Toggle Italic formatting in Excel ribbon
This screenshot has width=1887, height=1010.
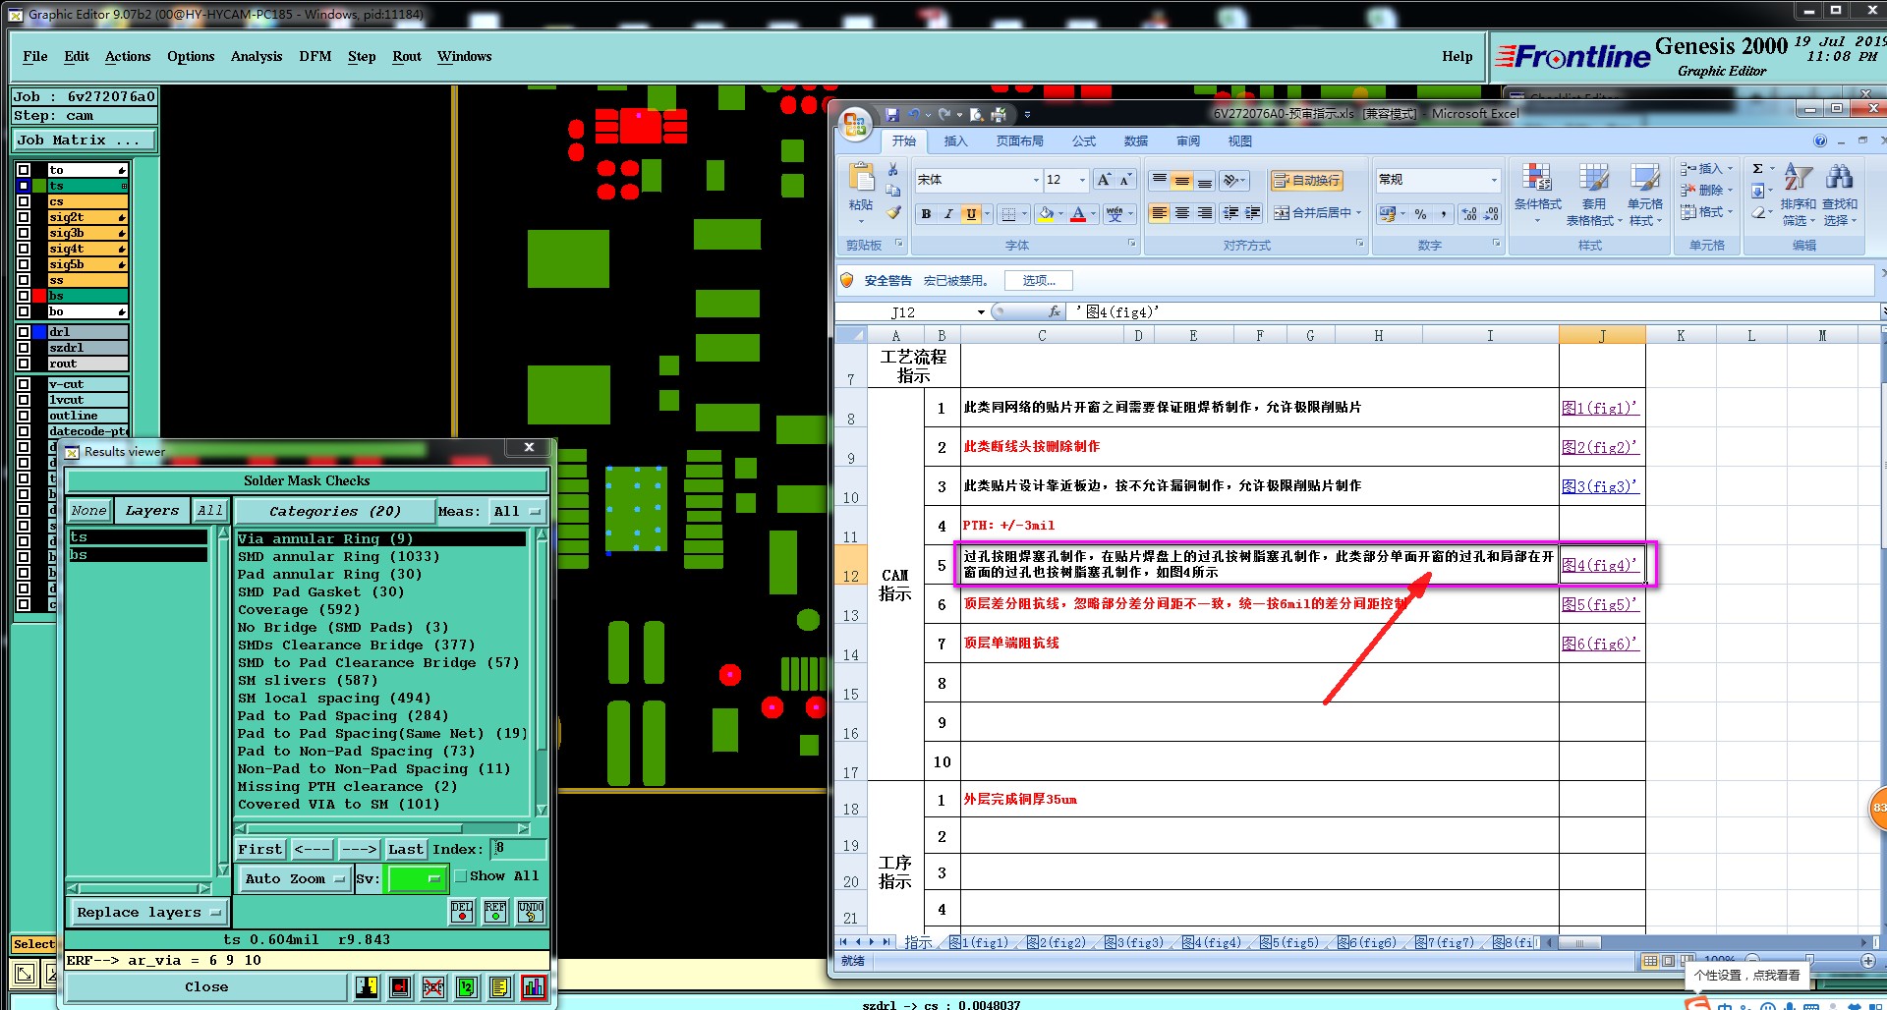coord(948,213)
